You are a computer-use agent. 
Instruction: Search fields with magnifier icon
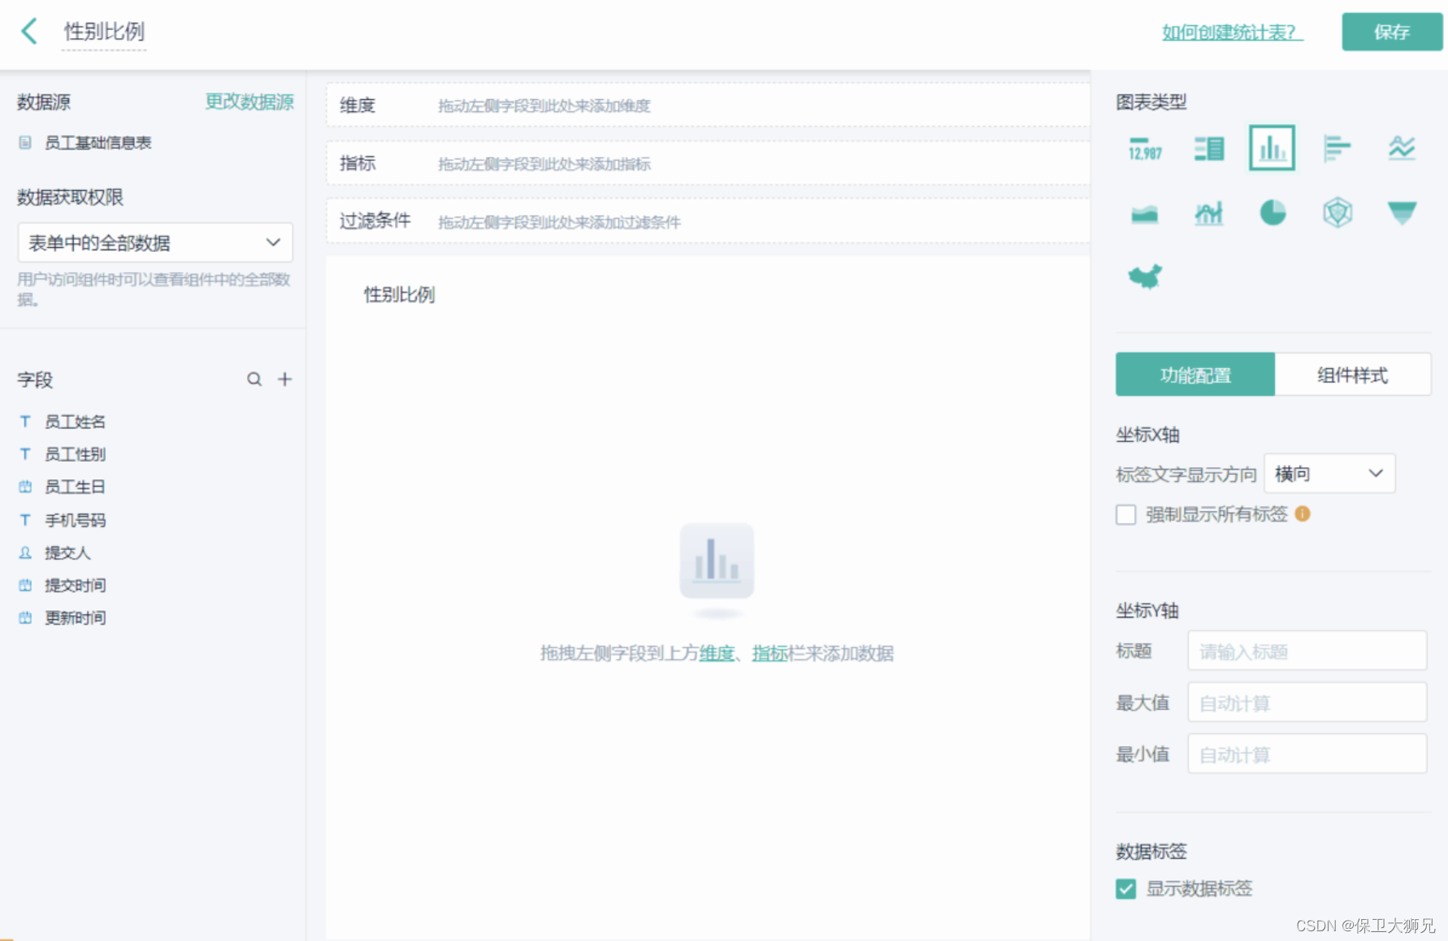click(x=254, y=379)
